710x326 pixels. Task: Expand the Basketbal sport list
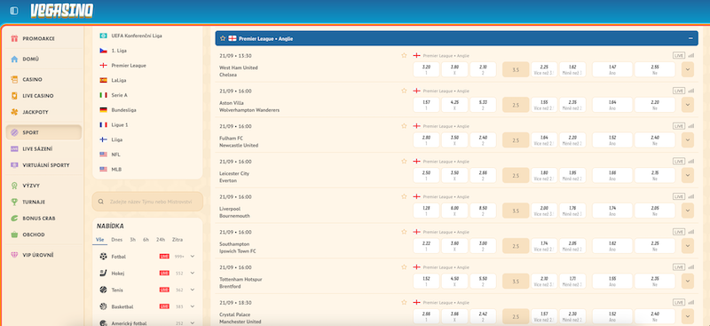(x=193, y=307)
